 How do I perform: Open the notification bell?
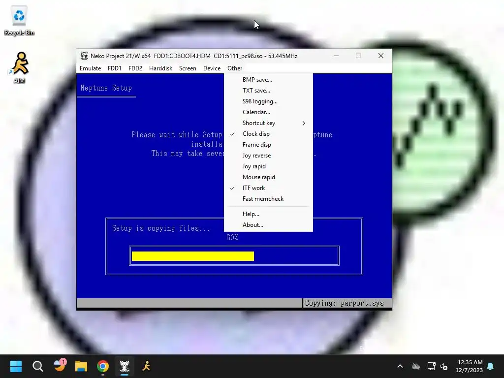coord(491,366)
